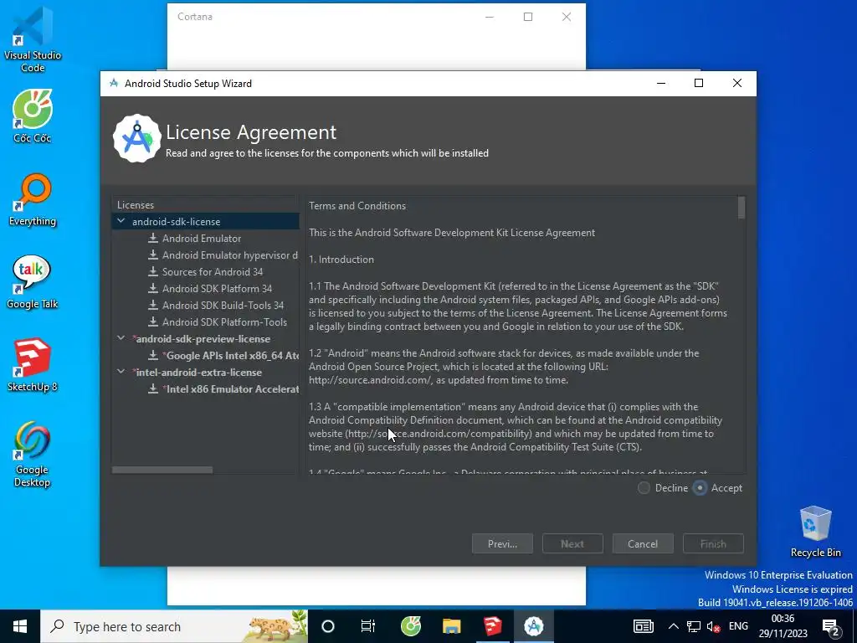Cancel the setup wizard
The width and height of the screenshot is (857, 643).
pos(643,544)
